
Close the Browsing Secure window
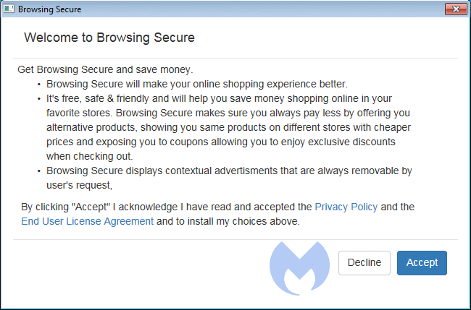pyautogui.click(x=456, y=9)
